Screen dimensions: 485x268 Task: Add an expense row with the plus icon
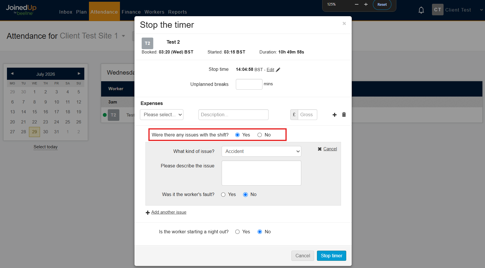click(335, 115)
